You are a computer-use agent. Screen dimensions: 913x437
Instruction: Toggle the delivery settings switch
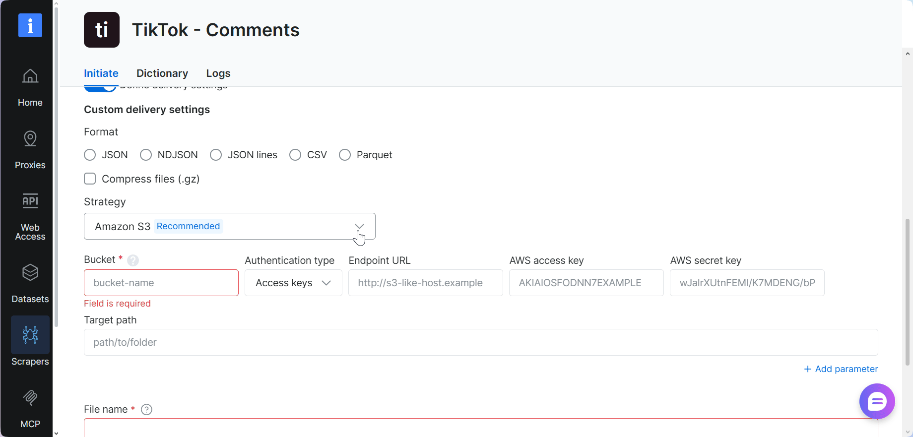click(100, 89)
